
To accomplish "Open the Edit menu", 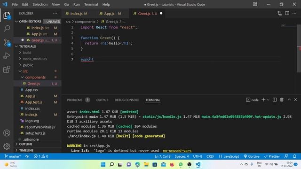I will pyautogui.click(x=25, y=4).
